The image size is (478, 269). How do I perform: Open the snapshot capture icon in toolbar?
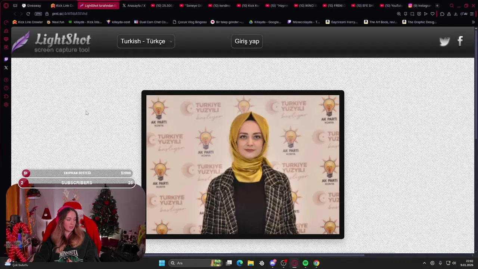pos(412,14)
